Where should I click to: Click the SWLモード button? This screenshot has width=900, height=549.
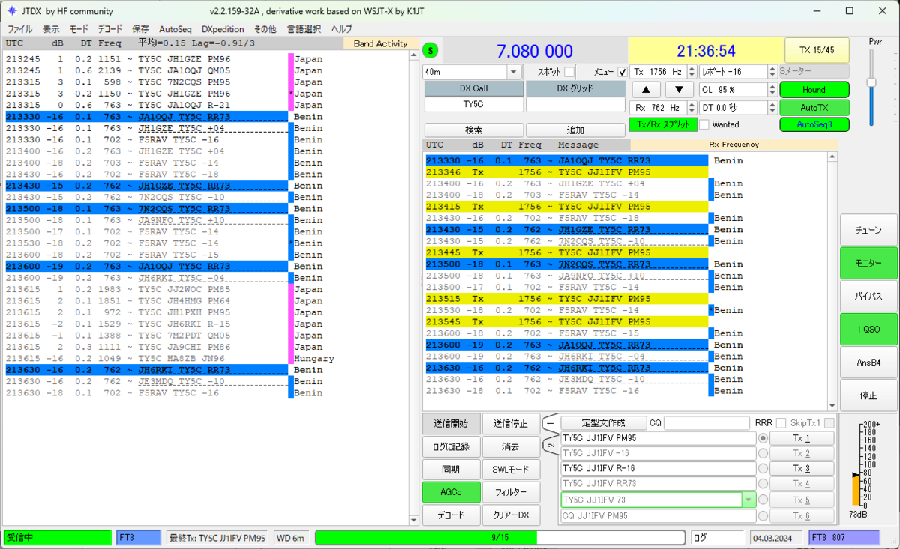(511, 470)
